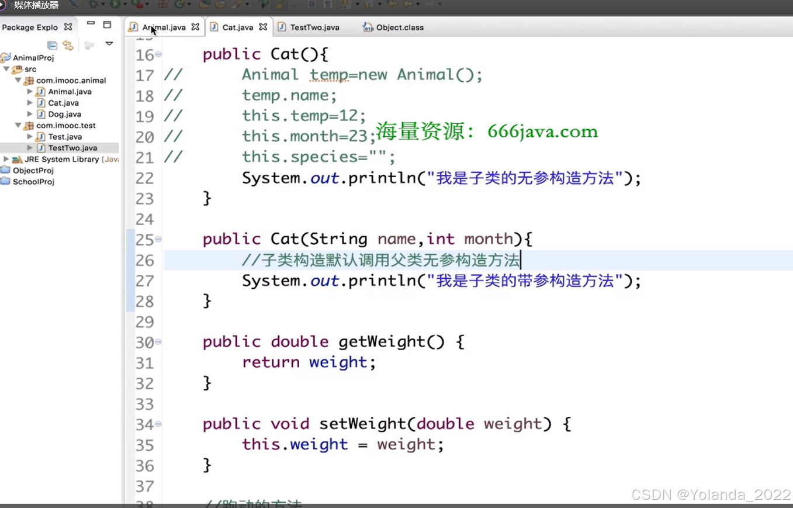Select the AnimalProj project label
793x508 pixels.
(x=33, y=58)
